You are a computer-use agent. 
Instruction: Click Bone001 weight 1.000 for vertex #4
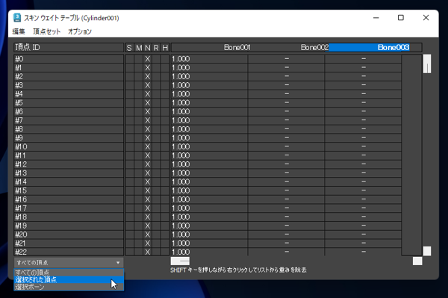click(x=209, y=94)
